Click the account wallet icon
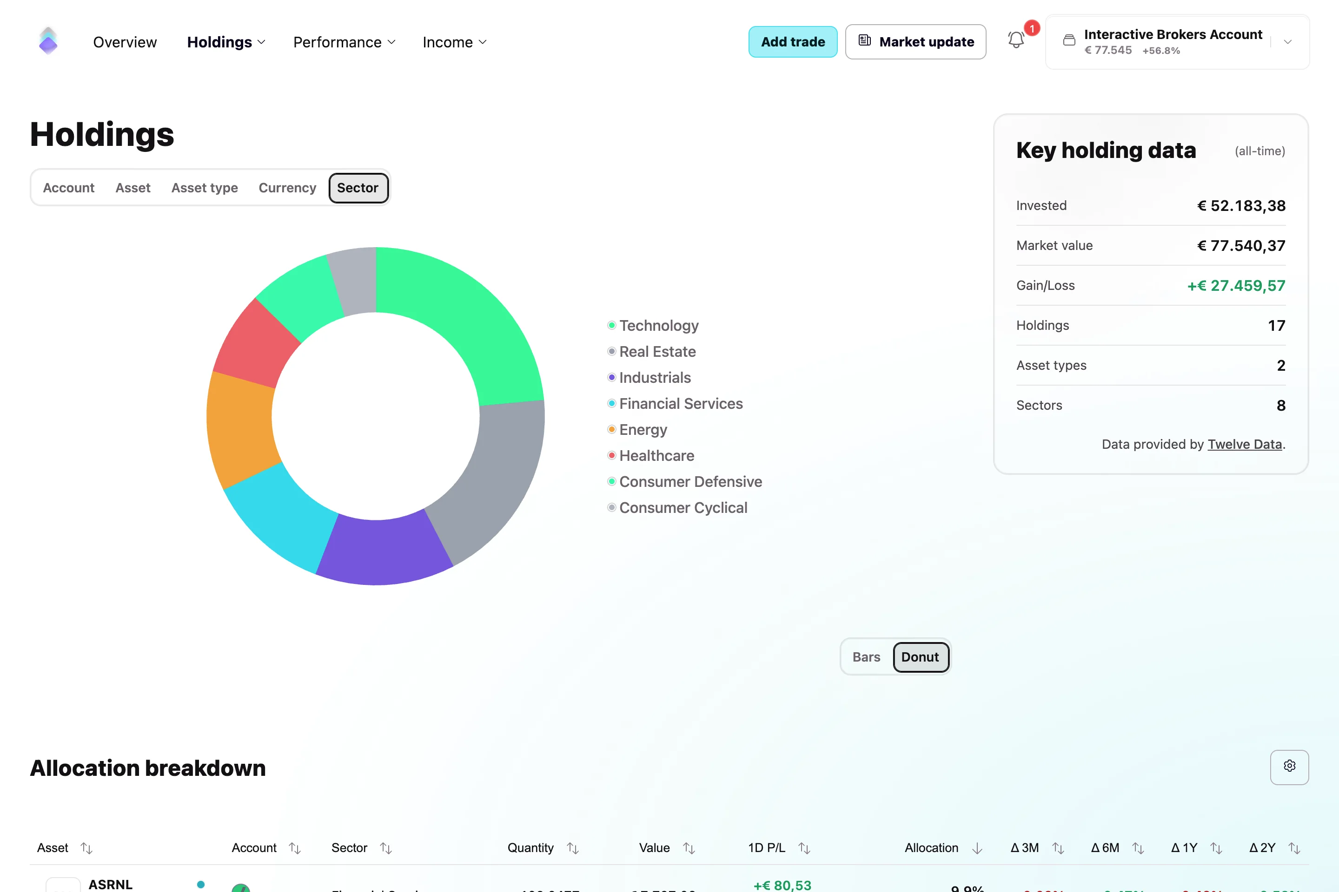 coord(1069,40)
